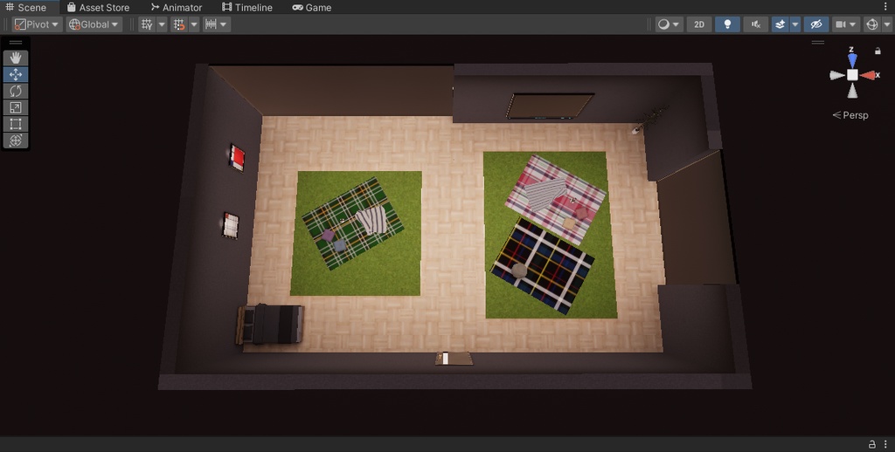Toggle the gizmo rotation lock
895x452 pixels.
878,51
